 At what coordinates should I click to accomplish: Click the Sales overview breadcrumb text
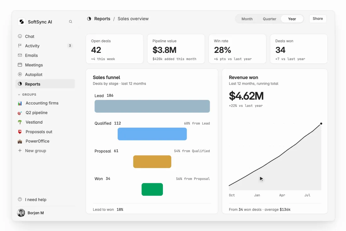point(133,19)
